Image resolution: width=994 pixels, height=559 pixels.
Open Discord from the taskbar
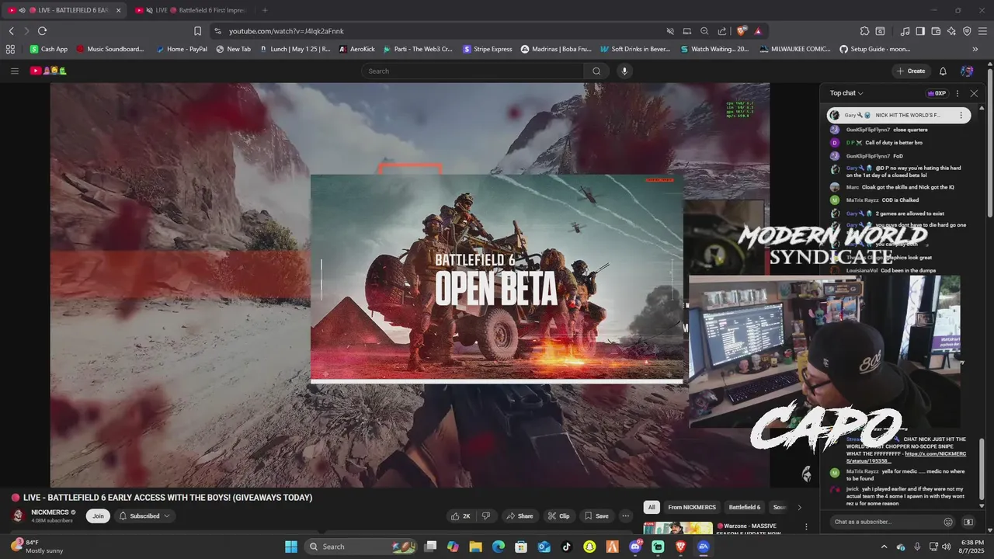(x=635, y=547)
